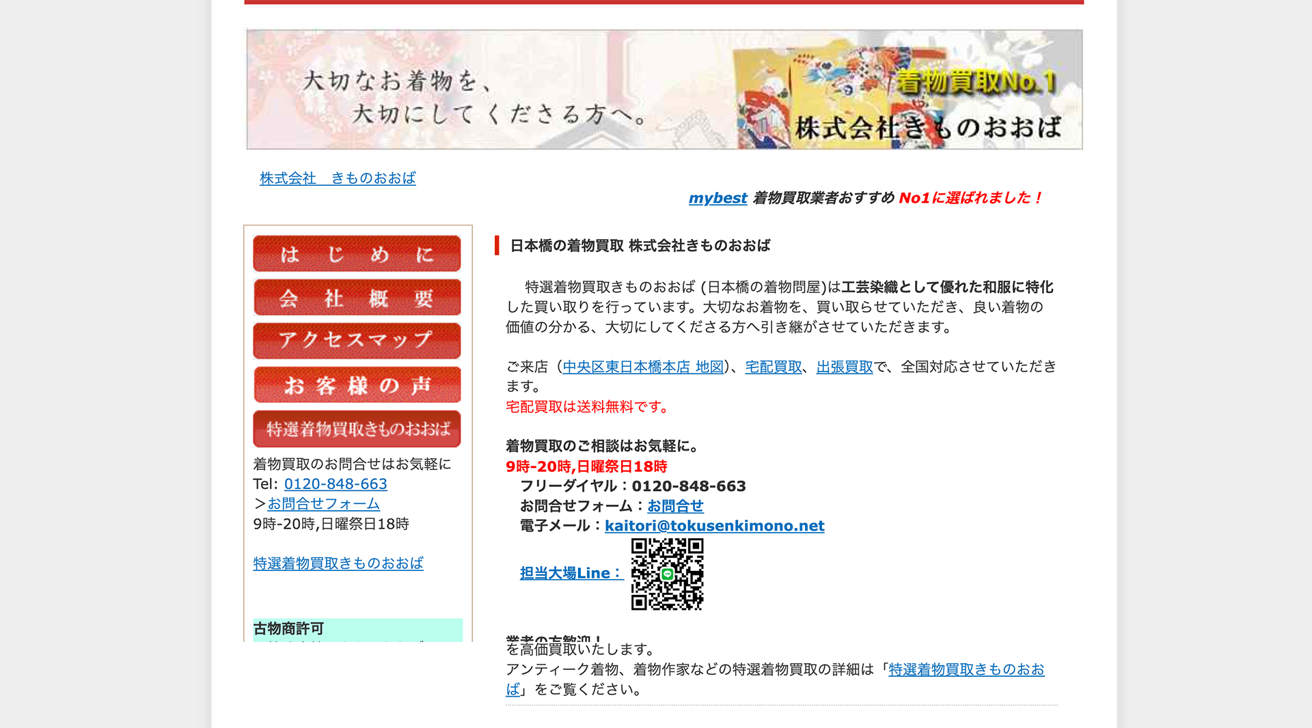The height and width of the screenshot is (728, 1312).
Task: Open the はじめに menu button
Action: click(357, 254)
